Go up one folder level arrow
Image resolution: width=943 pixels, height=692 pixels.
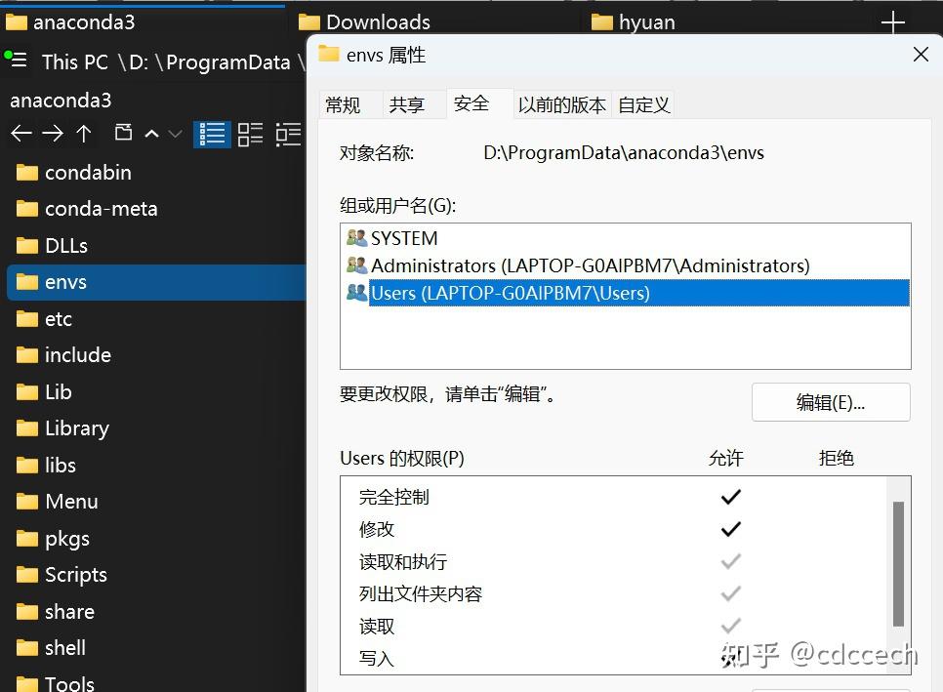point(84,134)
